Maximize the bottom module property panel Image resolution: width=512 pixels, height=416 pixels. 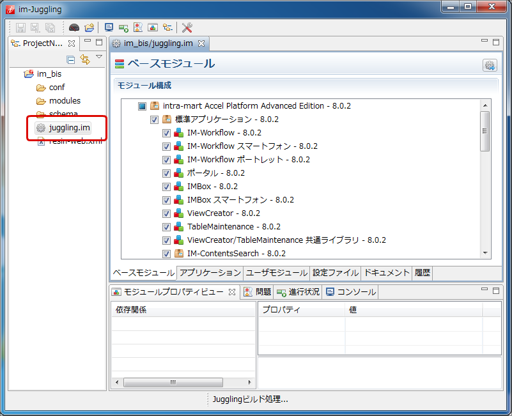pyautogui.click(x=496, y=291)
